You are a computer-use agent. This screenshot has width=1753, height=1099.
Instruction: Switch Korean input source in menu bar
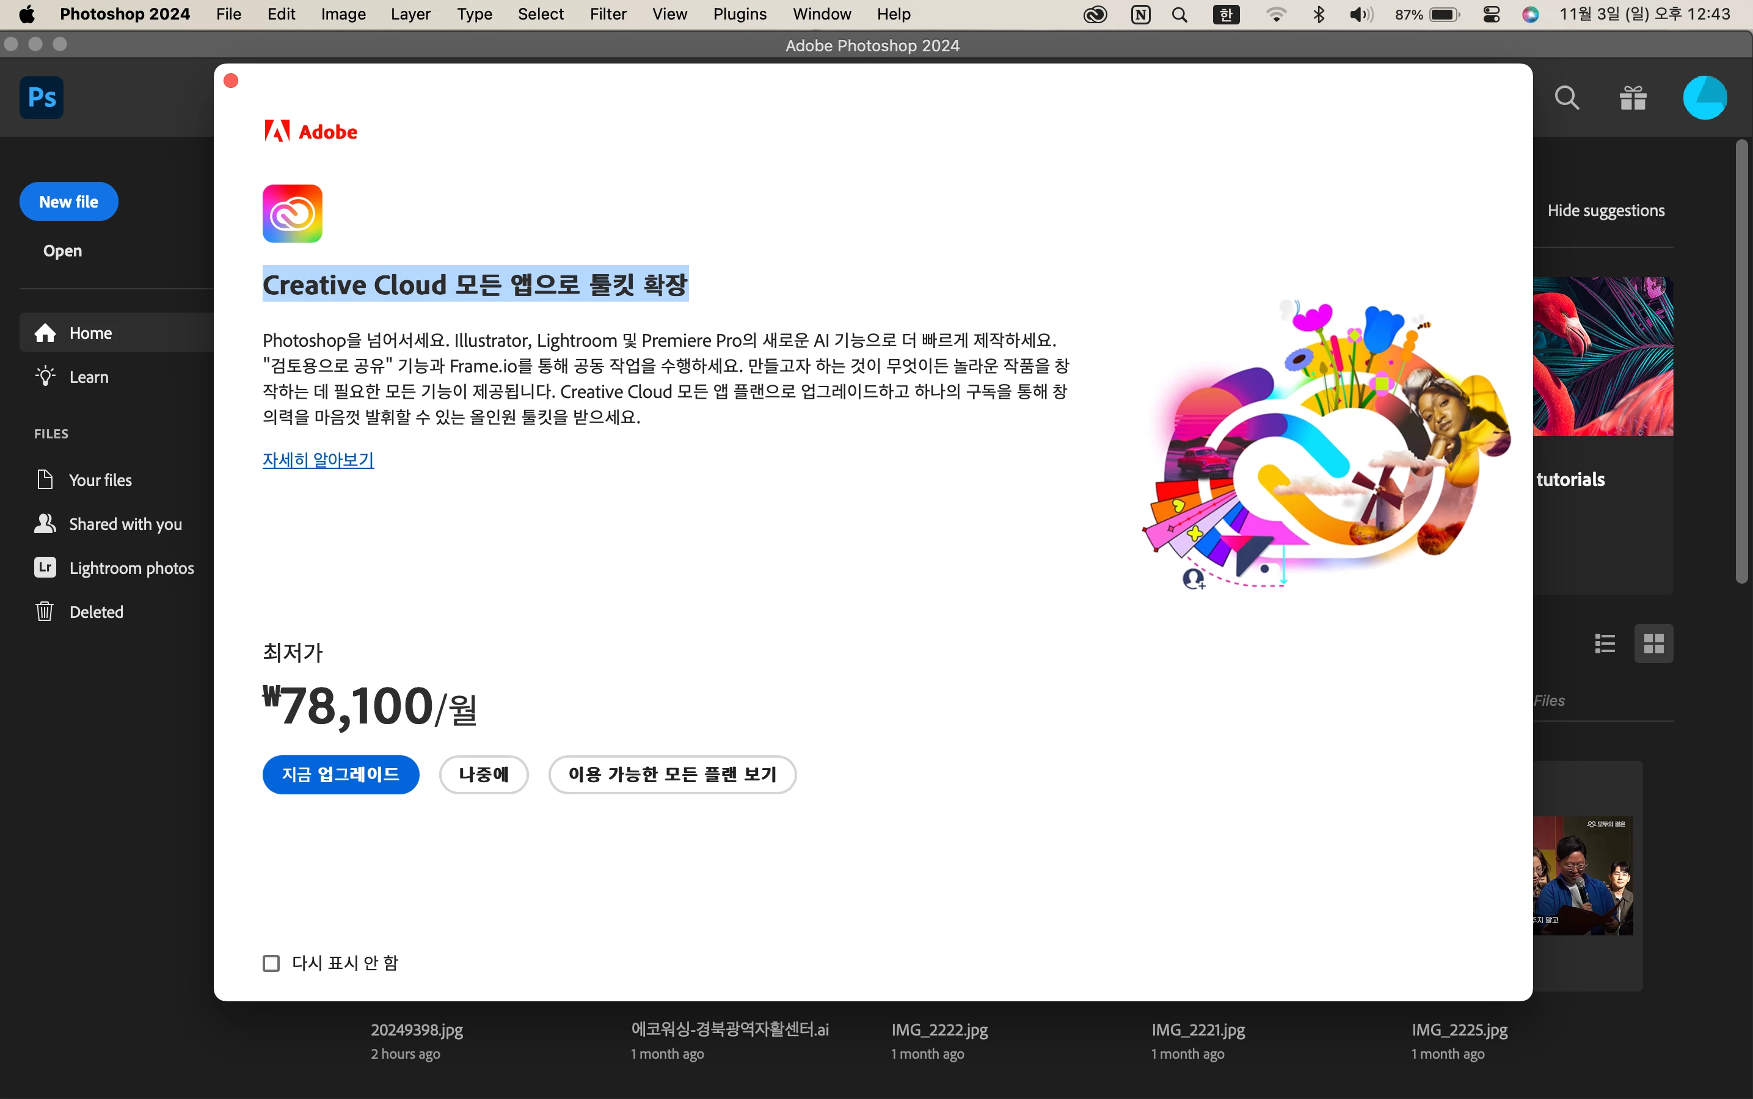coord(1226,15)
